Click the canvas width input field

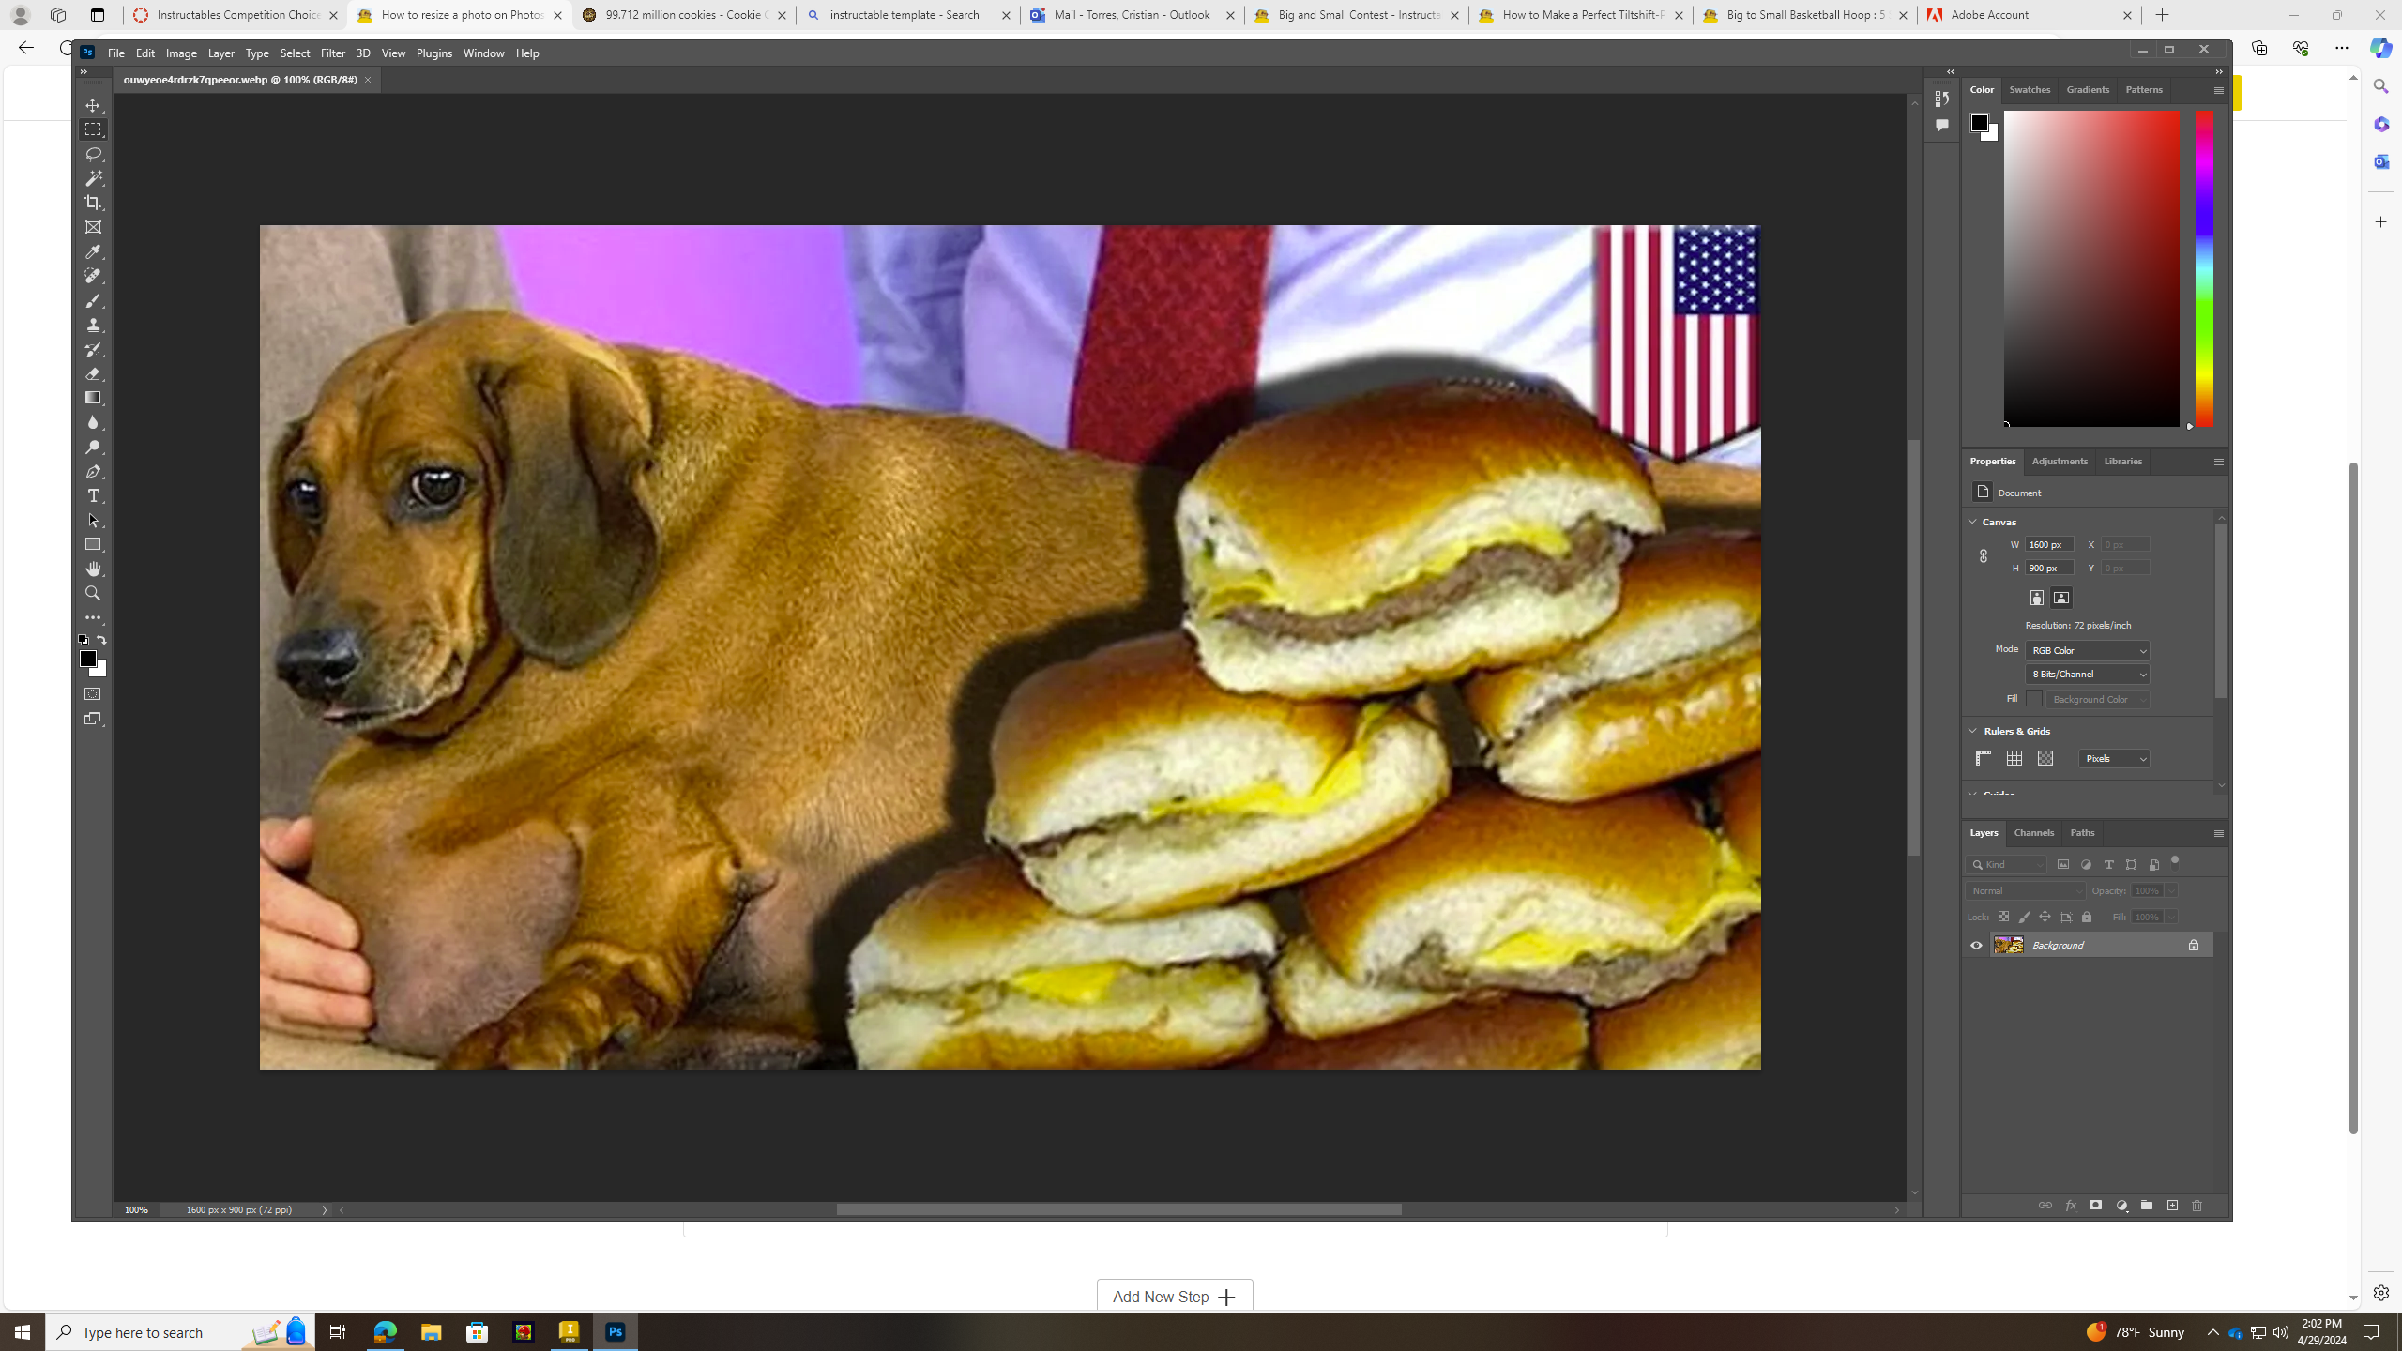pos(2048,545)
